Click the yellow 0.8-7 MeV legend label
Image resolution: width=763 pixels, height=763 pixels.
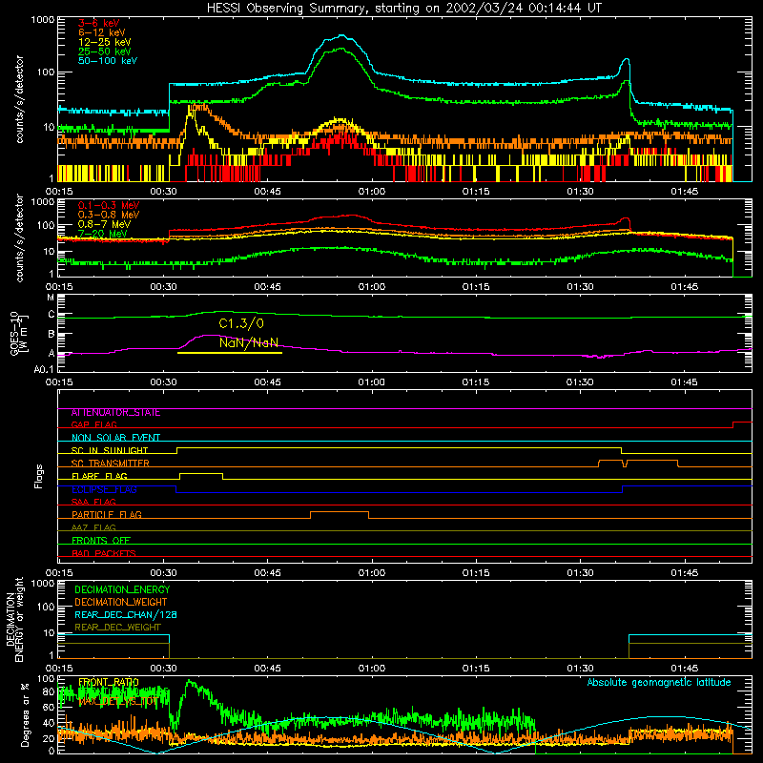click(104, 224)
